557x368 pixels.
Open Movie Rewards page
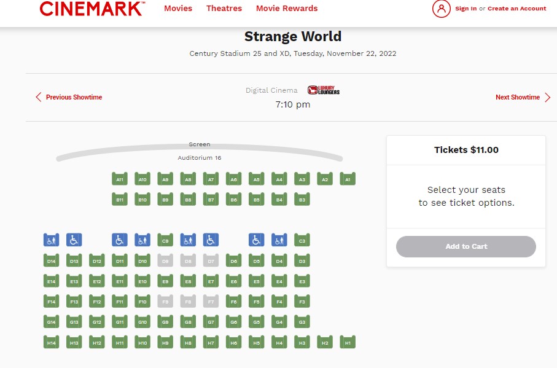[x=287, y=9]
